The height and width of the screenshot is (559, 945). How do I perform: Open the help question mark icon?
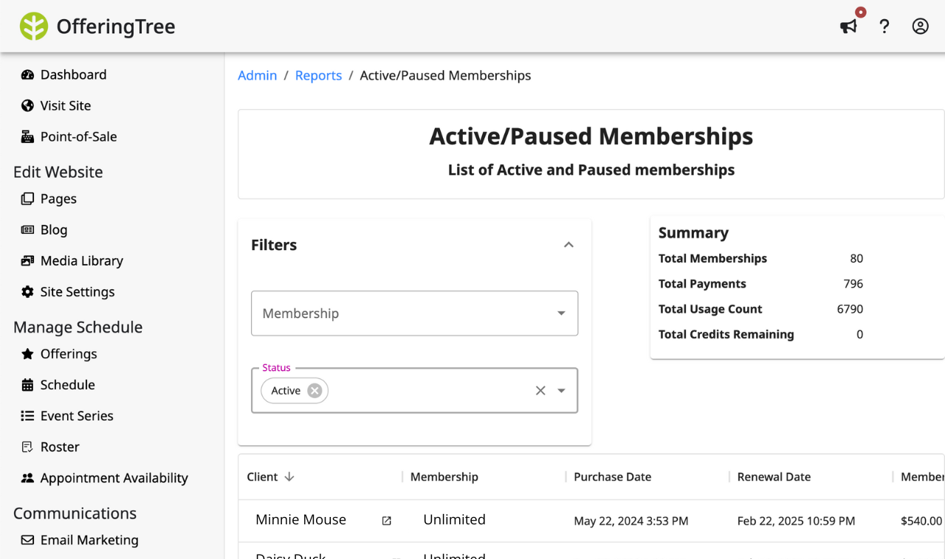tap(884, 27)
